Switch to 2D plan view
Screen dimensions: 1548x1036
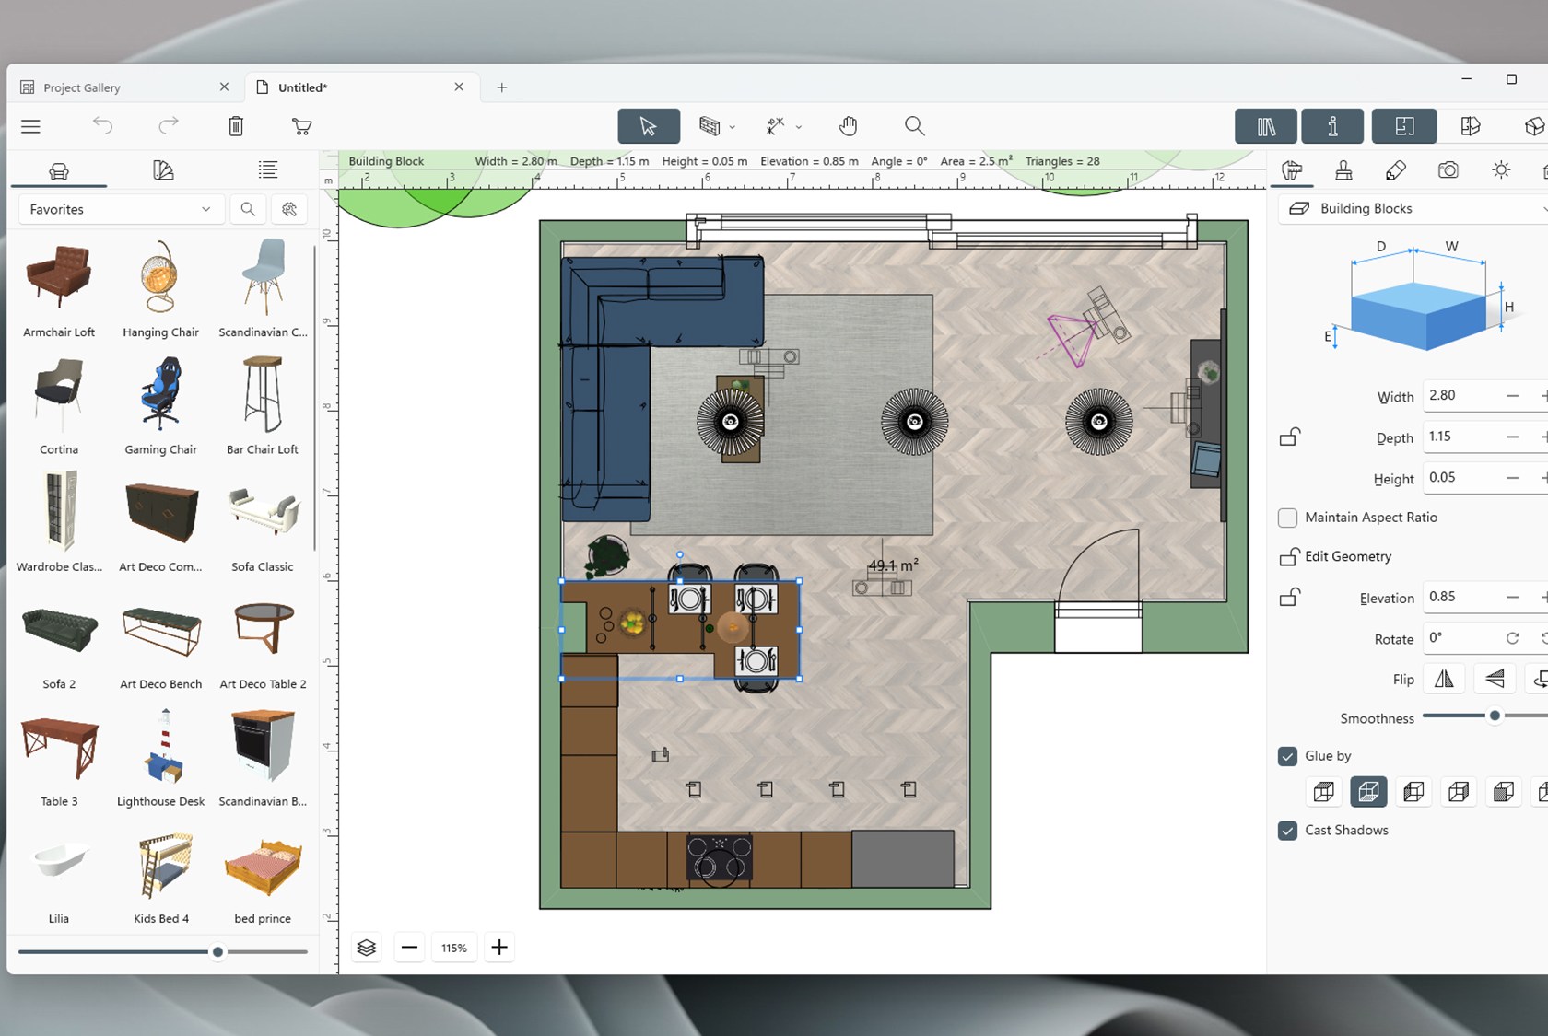tap(1404, 126)
